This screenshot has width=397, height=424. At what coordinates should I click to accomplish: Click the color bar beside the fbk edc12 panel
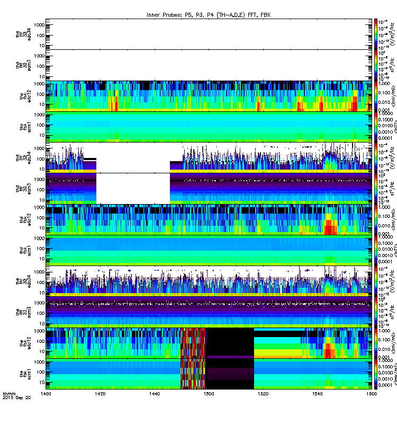point(376,343)
